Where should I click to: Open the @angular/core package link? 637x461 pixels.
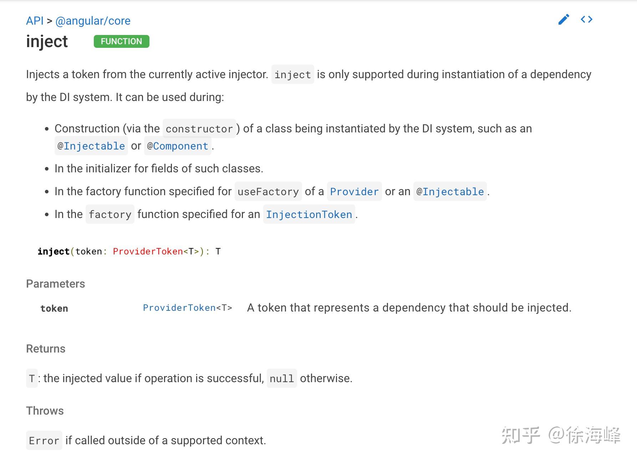[93, 21]
